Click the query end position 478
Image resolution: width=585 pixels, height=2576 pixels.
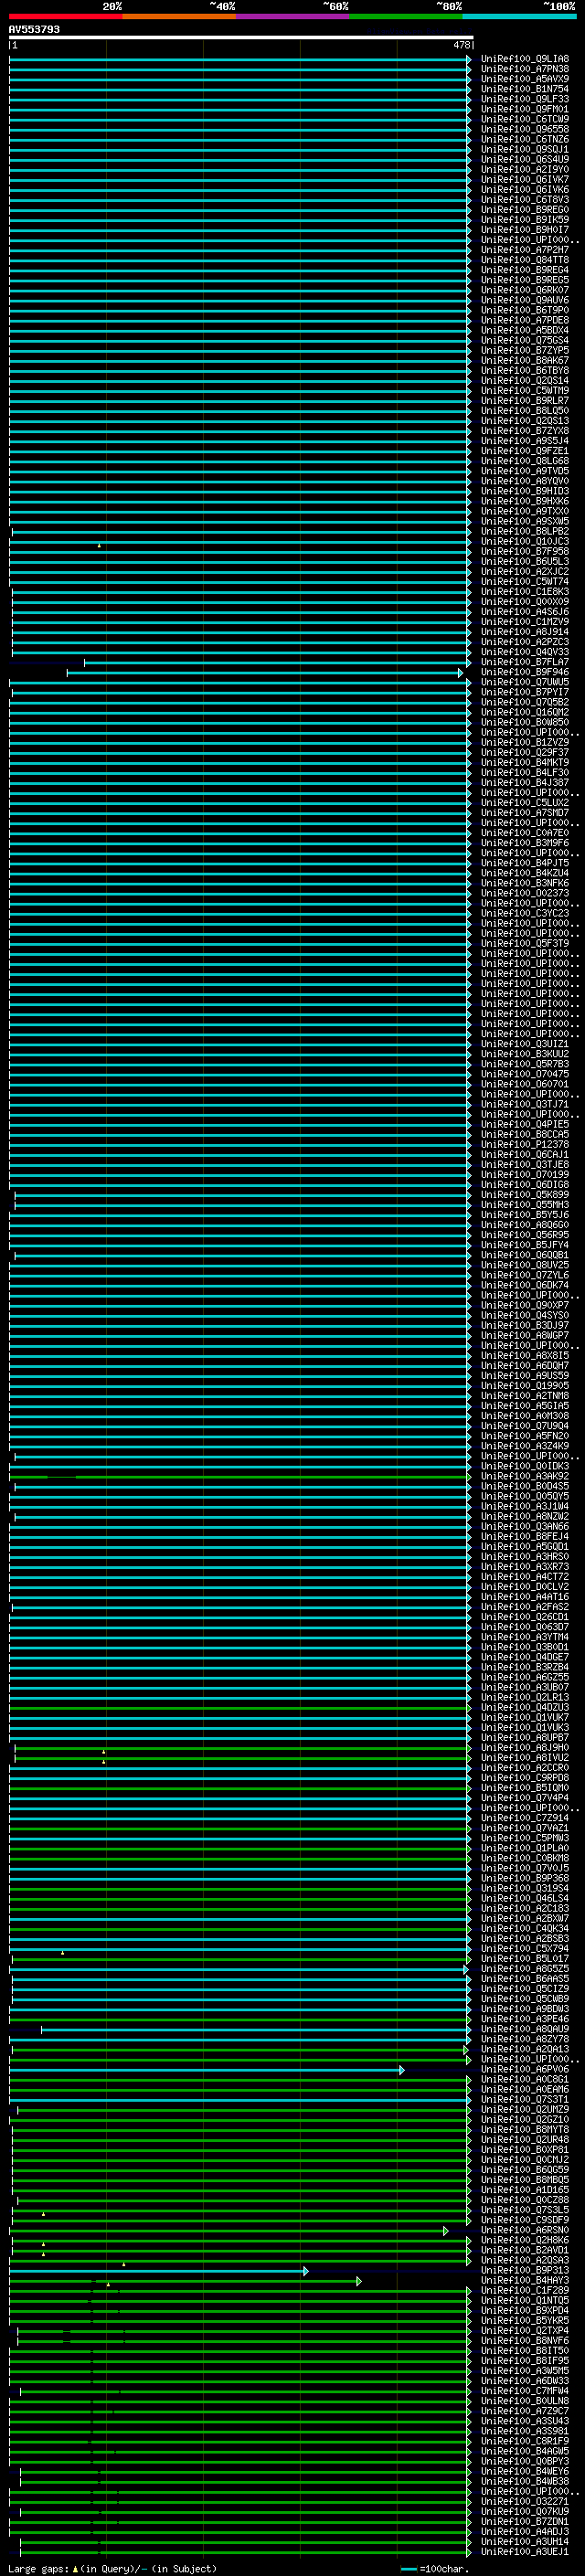click(461, 45)
